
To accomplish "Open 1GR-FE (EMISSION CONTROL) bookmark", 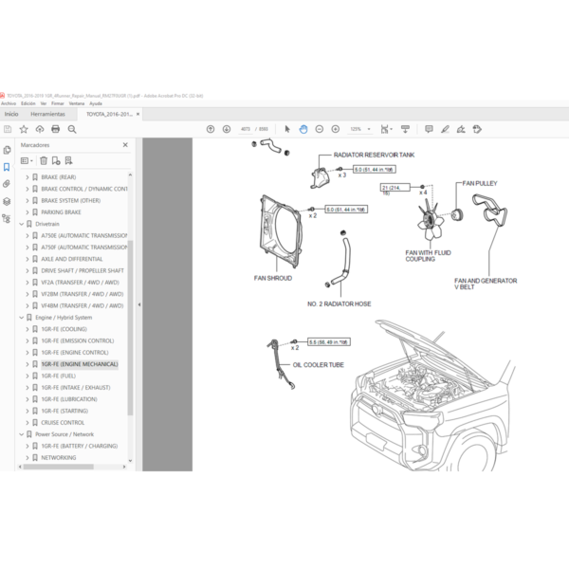I will [78, 340].
